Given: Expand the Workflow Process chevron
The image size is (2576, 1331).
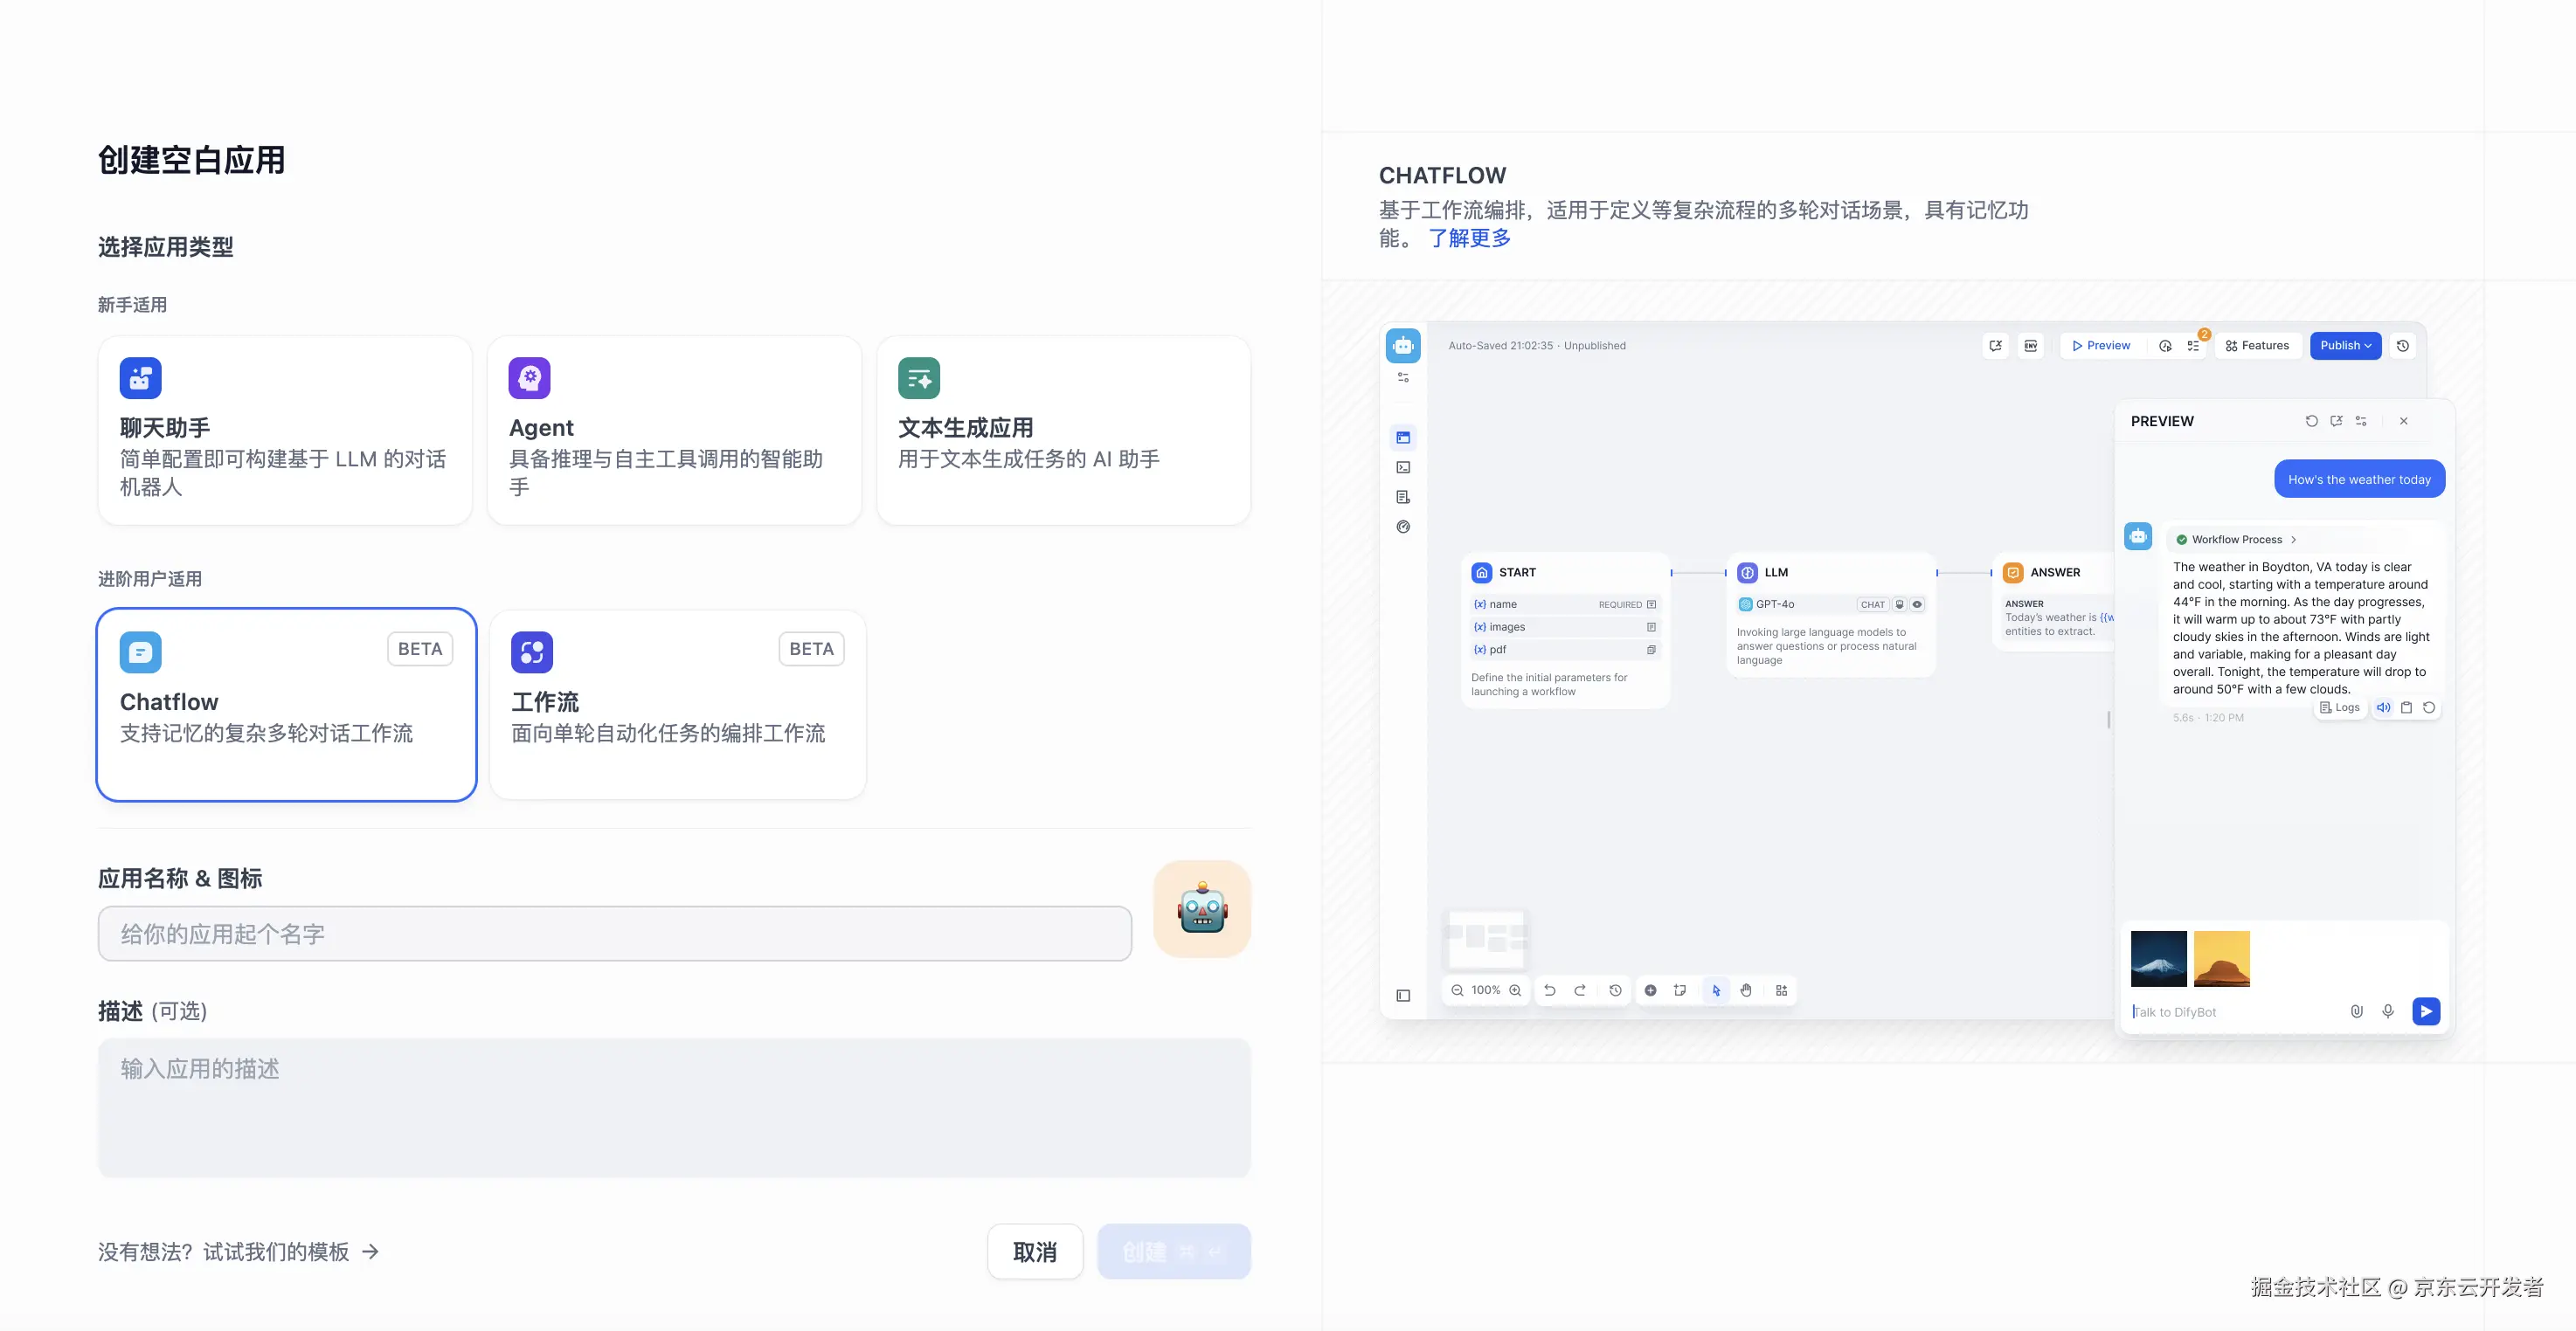Looking at the screenshot, I should pyautogui.click(x=2294, y=540).
